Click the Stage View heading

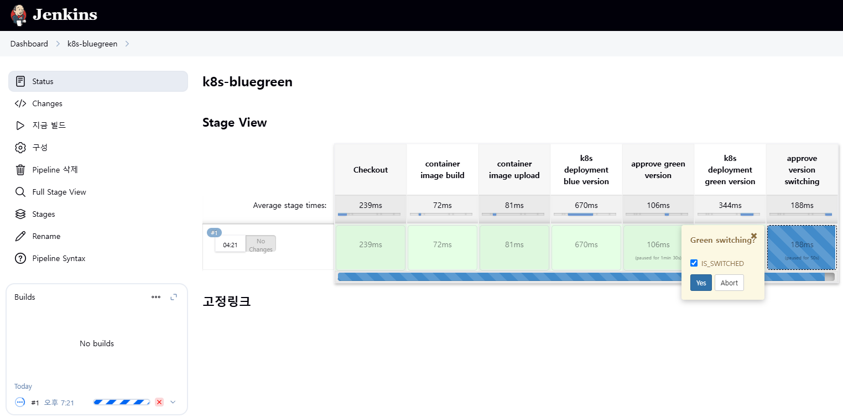point(235,123)
